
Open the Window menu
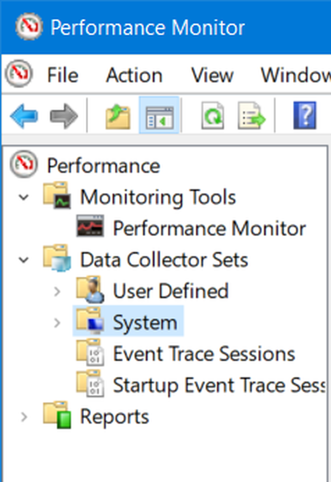296,75
